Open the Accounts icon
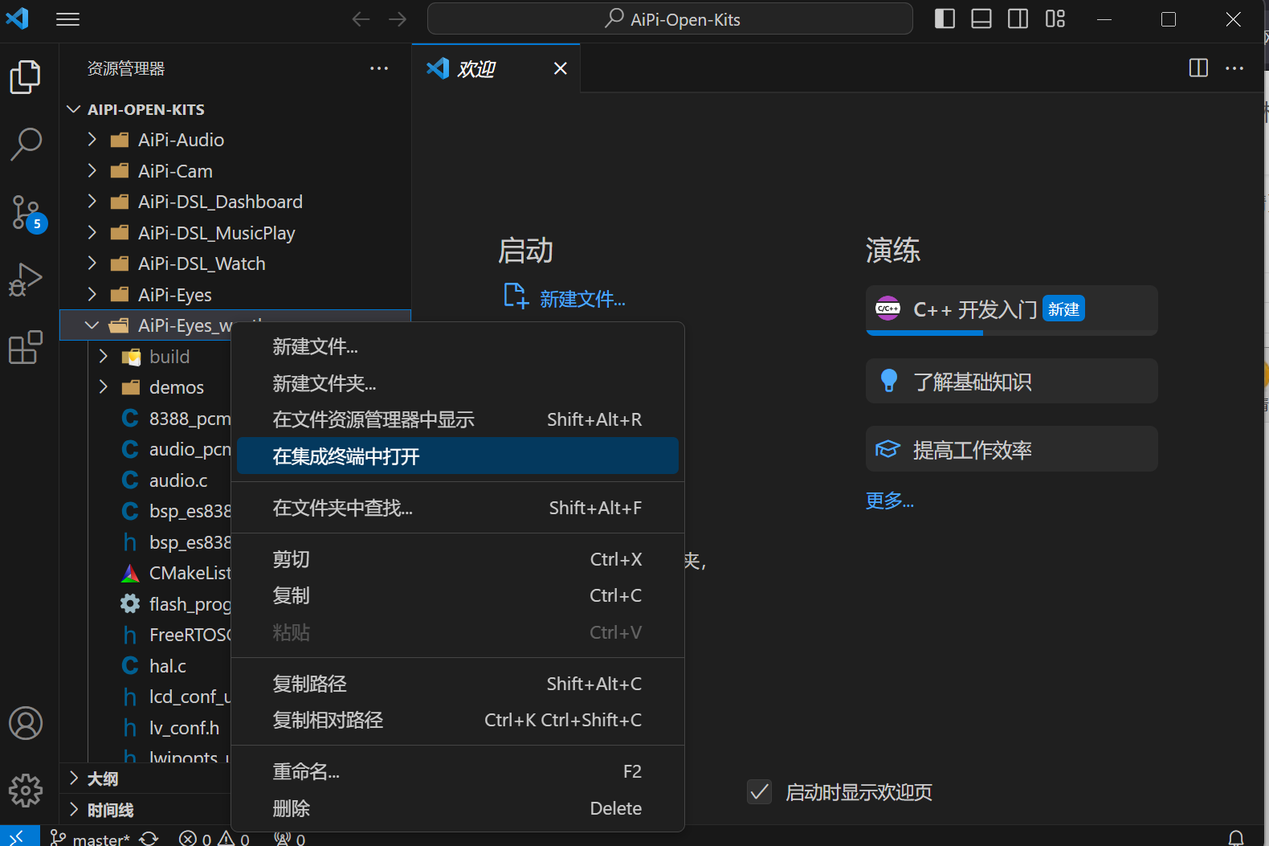Image resolution: width=1269 pixels, height=846 pixels. [x=26, y=723]
